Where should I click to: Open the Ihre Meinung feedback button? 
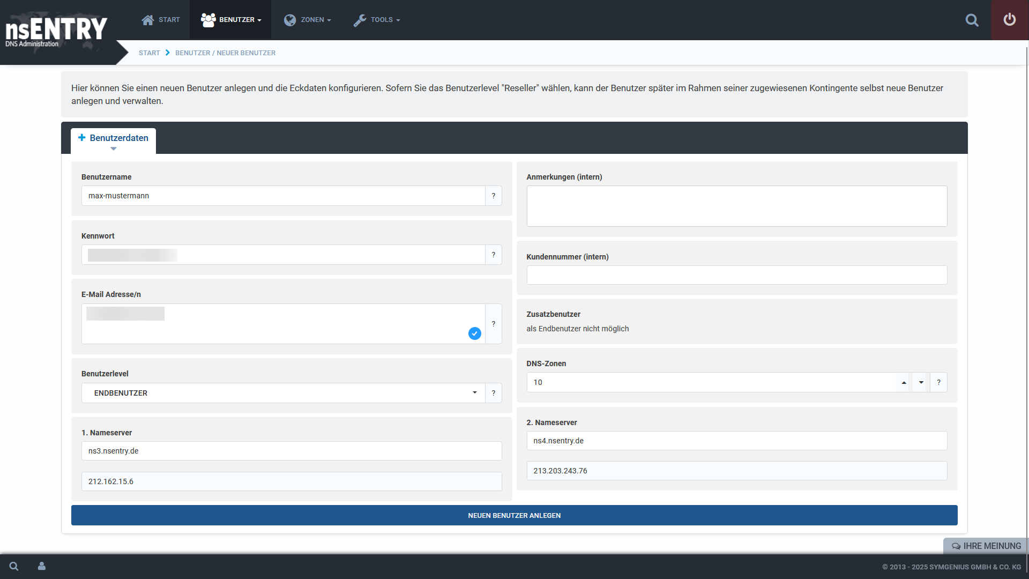coord(986,546)
